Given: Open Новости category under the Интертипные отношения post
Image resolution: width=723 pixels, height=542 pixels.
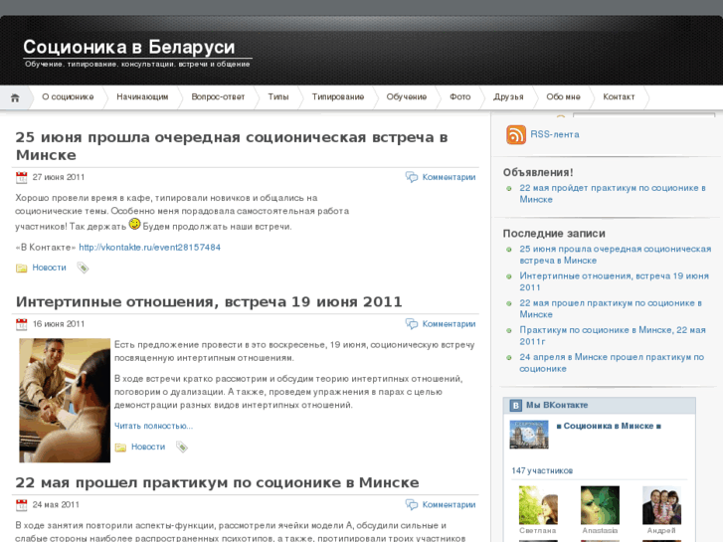Looking at the screenshot, I should coord(148,447).
